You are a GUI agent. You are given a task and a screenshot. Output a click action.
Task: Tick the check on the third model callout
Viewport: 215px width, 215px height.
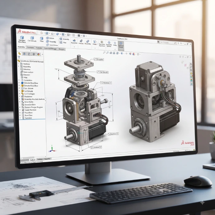pyautogui.click(x=111, y=83)
